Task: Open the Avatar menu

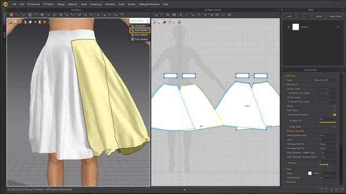Action: [84, 4]
